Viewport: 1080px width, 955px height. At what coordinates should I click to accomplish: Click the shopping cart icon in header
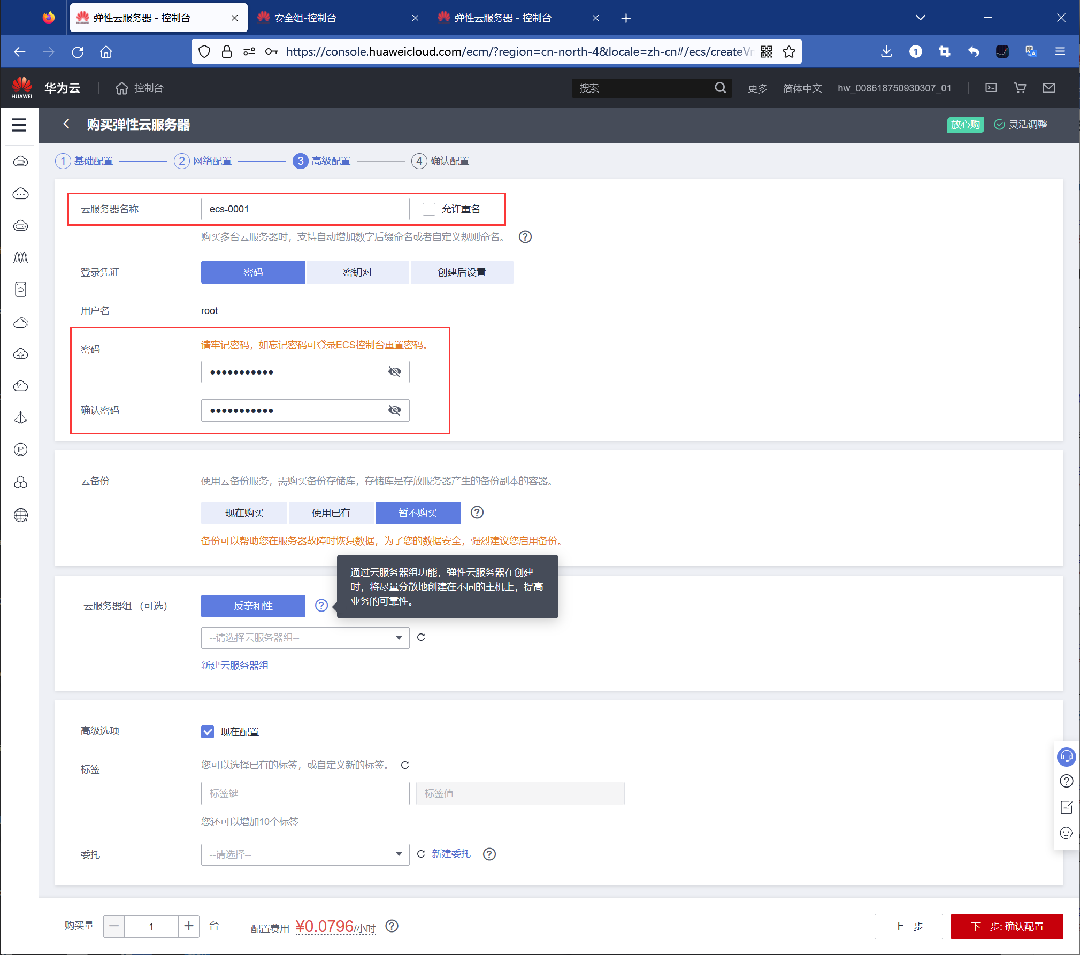point(1020,88)
